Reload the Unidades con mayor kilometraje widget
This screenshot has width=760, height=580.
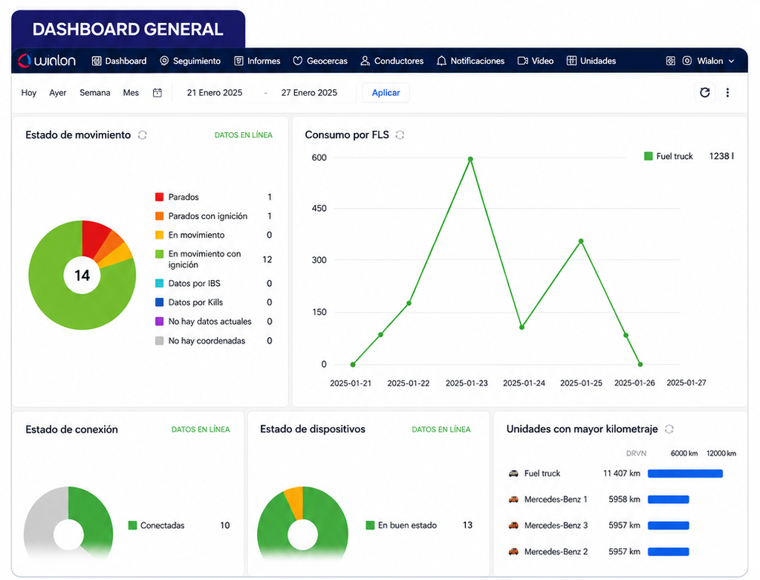click(x=669, y=429)
